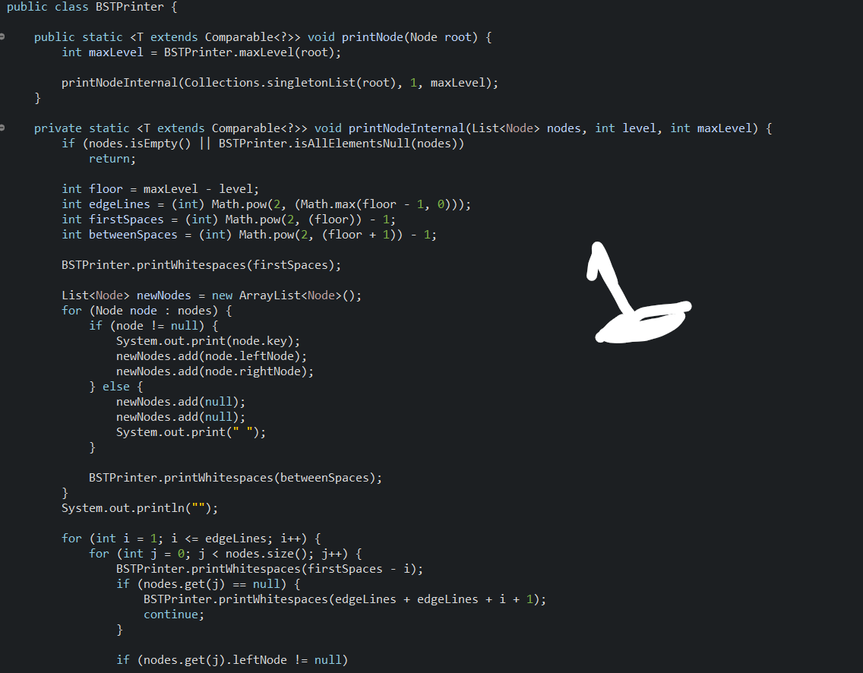Click the 'edgeLines' variable declaration

pyautogui.click(x=119, y=204)
